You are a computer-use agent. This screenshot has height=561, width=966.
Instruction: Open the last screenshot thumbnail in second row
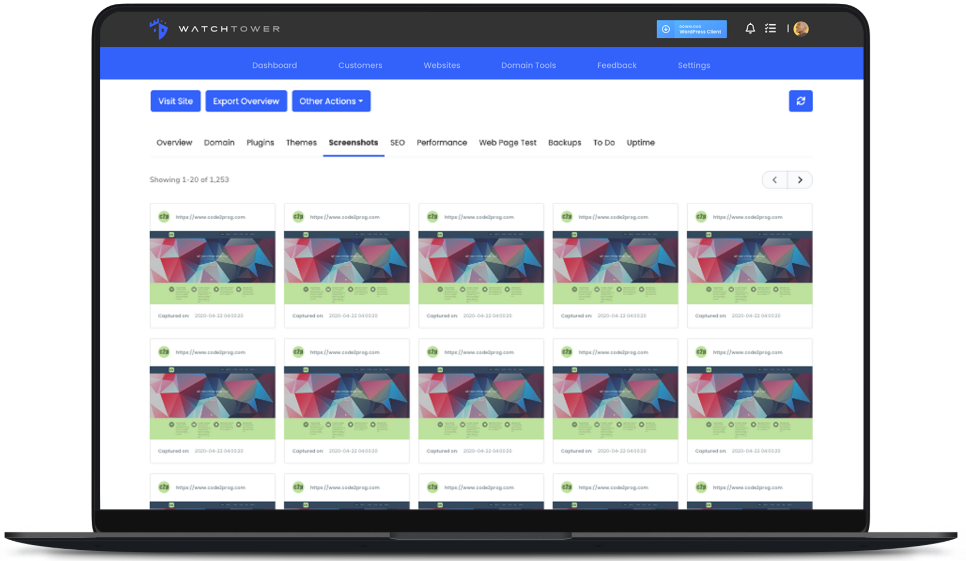tap(749, 402)
